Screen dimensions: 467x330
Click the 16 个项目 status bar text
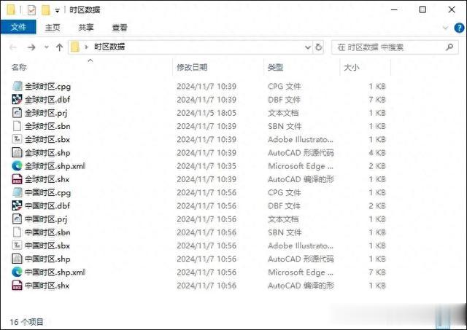point(26,322)
